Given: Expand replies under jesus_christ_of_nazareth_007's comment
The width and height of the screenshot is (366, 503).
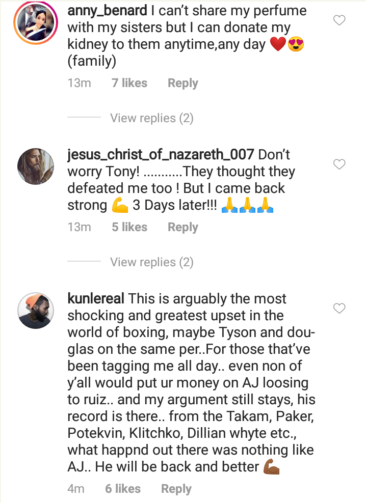Looking at the screenshot, I should click(152, 262).
